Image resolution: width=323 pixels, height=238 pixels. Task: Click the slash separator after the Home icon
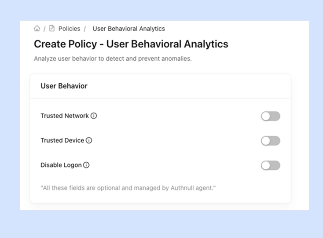point(44,29)
